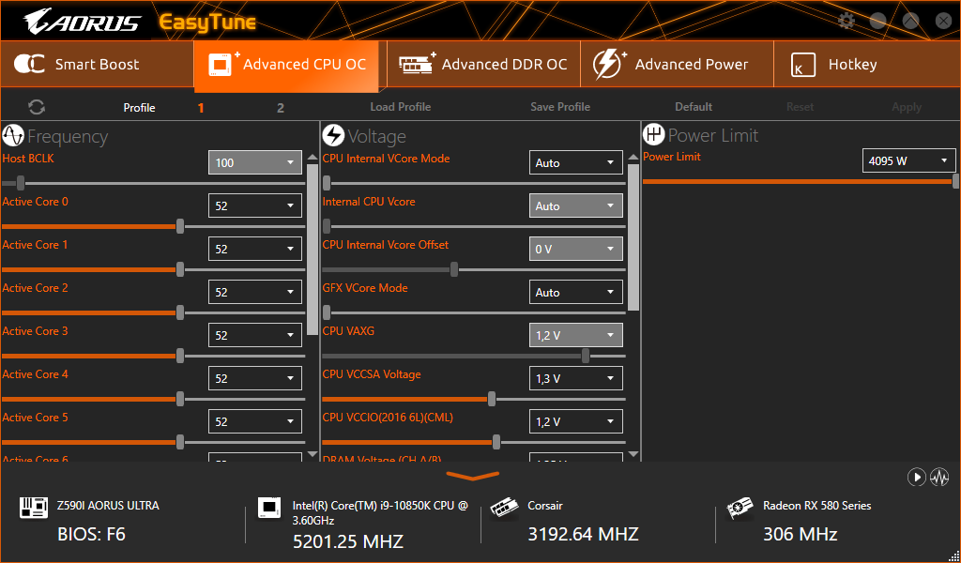Click the 5201.25 MHZ CPU clock reading
This screenshot has width=961, height=563.
(x=348, y=541)
